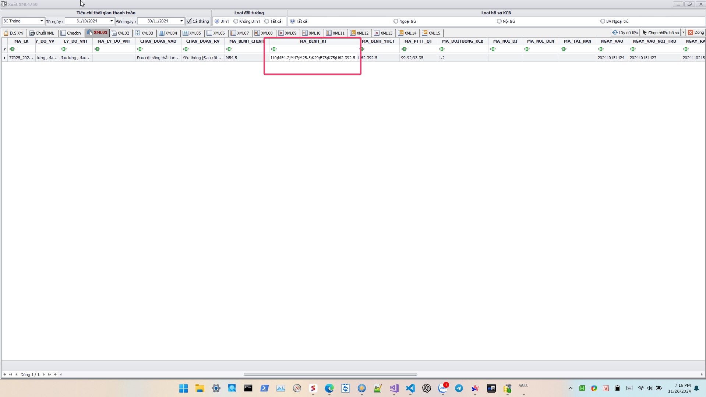This screenshot has height=397, width=706.
Task: Click the XML08 tab icon
Action: 257,33
